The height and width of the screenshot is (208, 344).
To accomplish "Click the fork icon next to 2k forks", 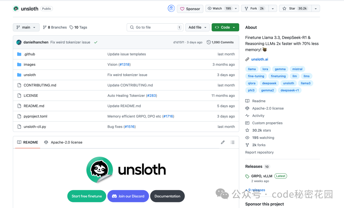I will pyautogui.click(x=247, y=145).
